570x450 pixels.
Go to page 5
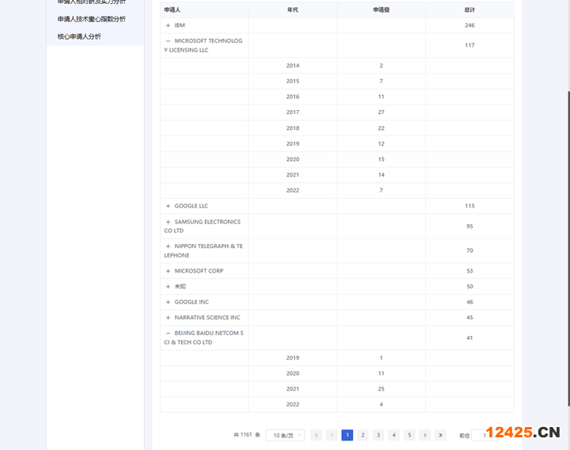click(409, 435)
